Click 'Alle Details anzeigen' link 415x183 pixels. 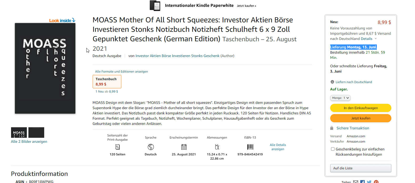pyautogui.click(x=278, y=147)
